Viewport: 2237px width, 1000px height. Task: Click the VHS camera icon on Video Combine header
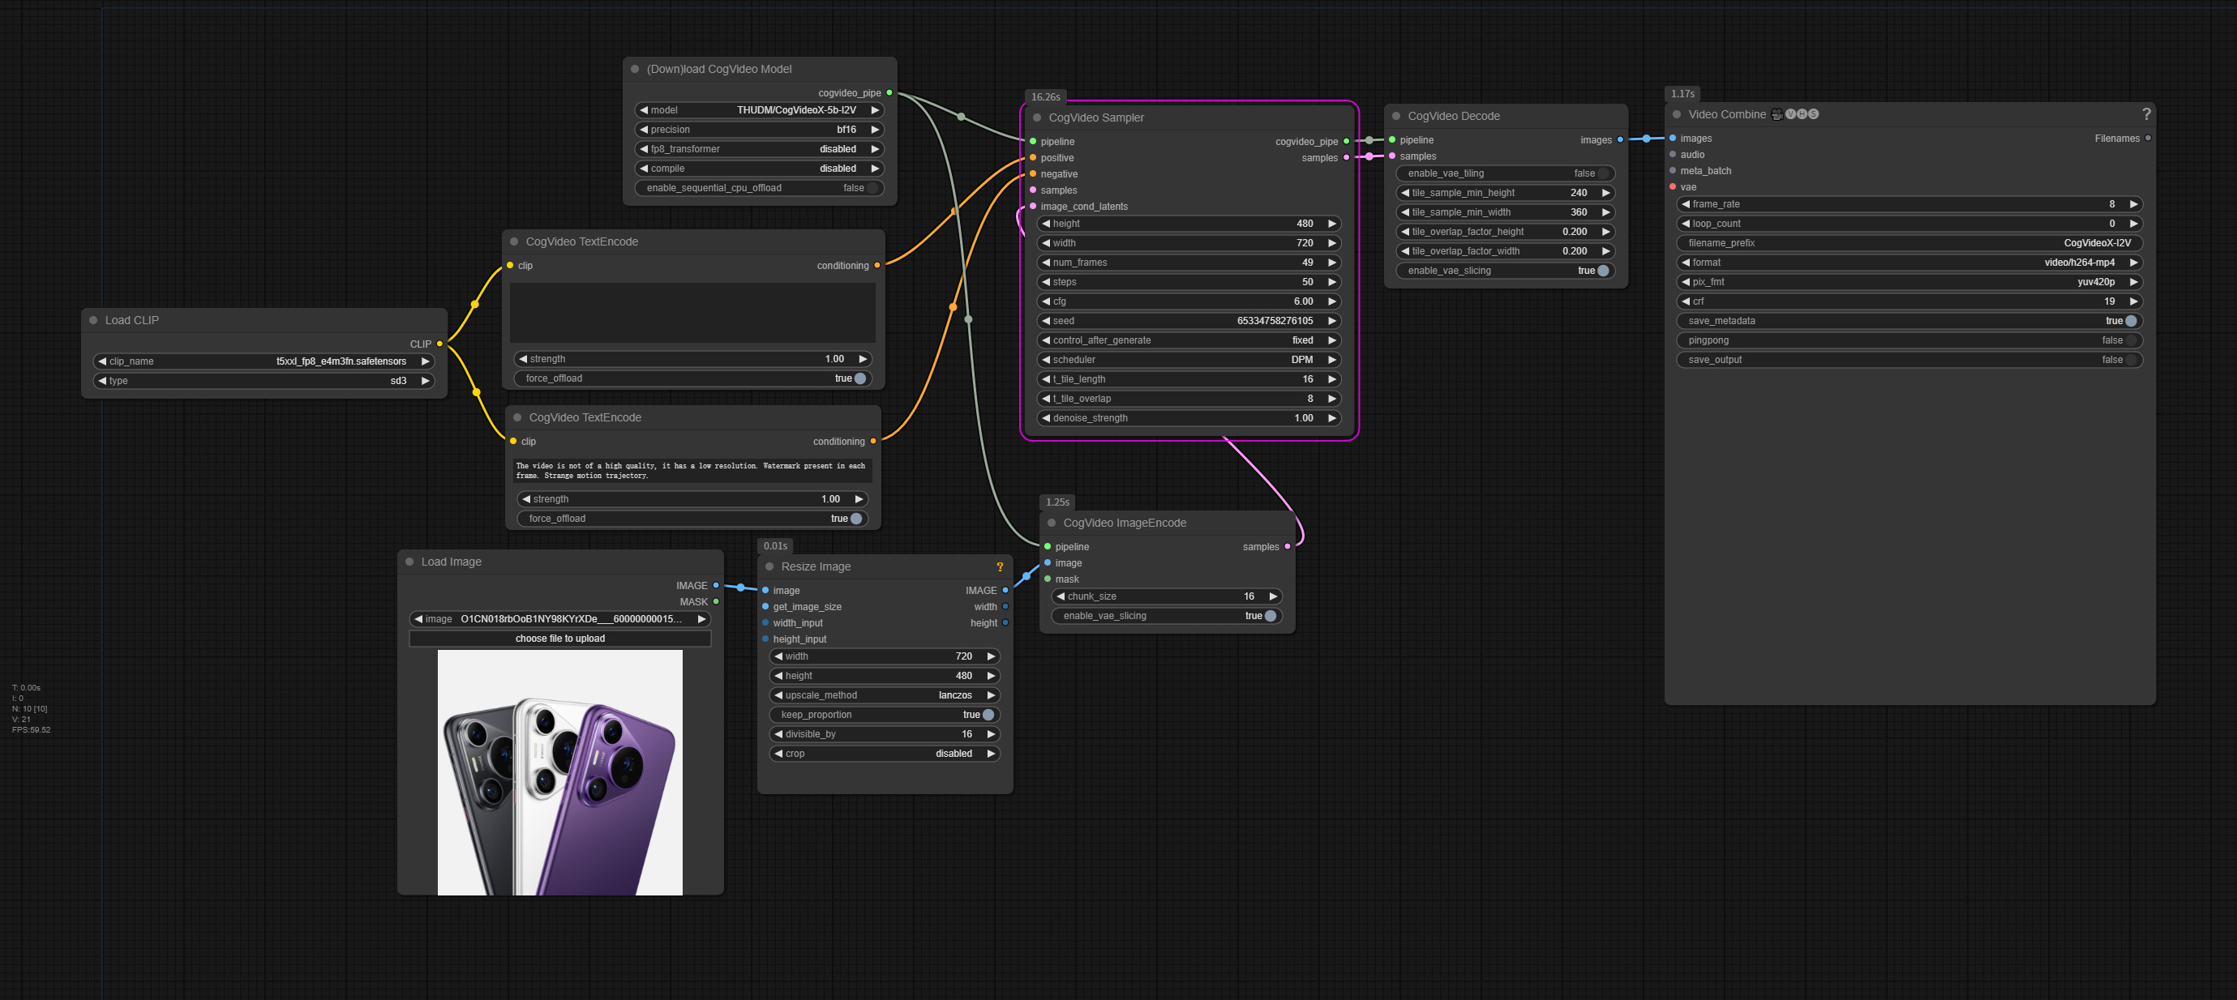coord(1776,113)
